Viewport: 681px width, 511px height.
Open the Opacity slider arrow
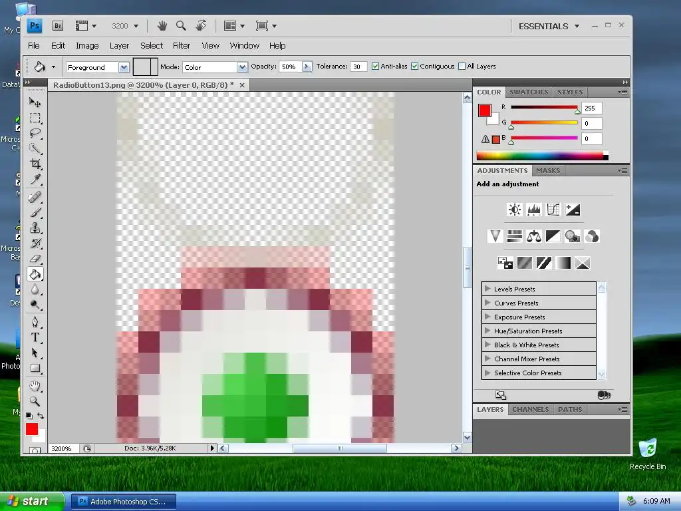coord(307,67)
